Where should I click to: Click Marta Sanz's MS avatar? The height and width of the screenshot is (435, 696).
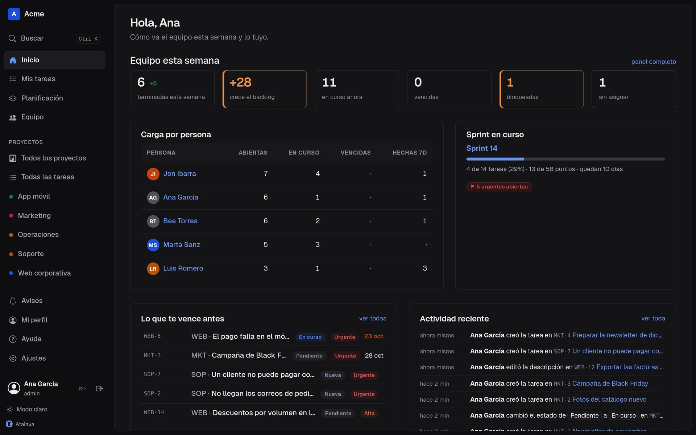click(x=153, y=245)
